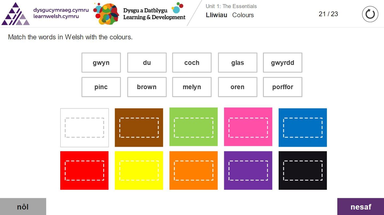Screen dimensions: 384x215
Task: Select the porffor word tile
Action: tap(282, 87)
